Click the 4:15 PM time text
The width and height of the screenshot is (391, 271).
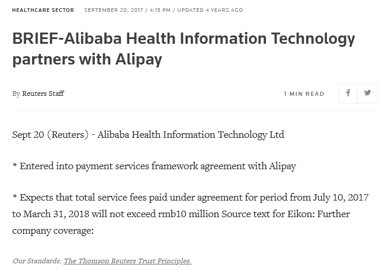(160, 10)
